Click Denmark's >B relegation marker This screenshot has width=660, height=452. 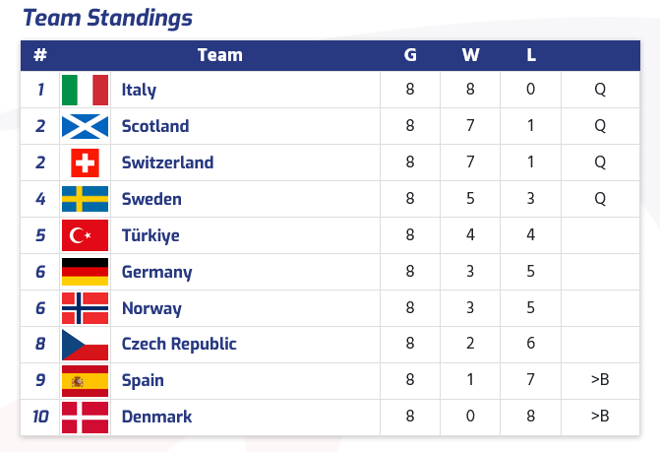point(600,417)
